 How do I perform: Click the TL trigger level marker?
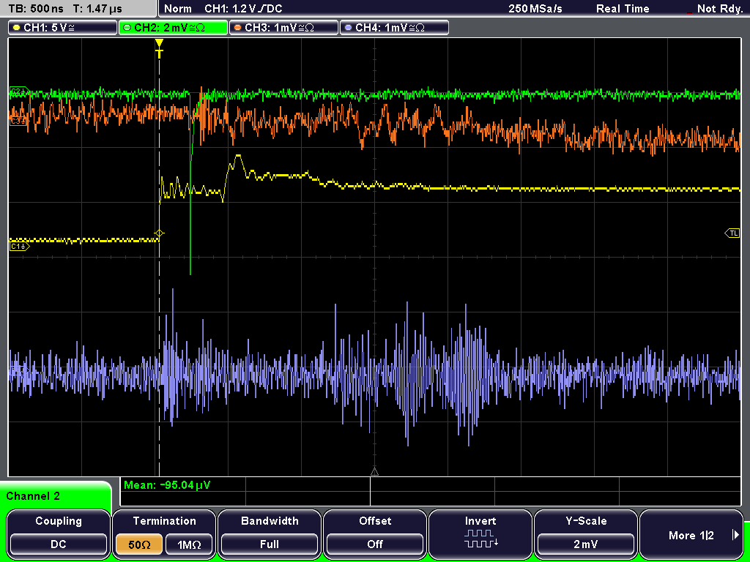pyautogui.click(x=732, y=233)
